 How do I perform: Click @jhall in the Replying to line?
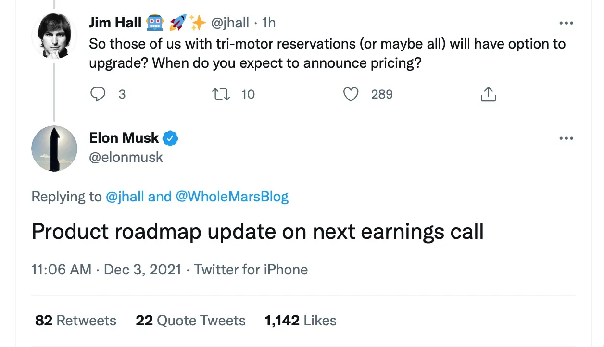tap(125, 197)
